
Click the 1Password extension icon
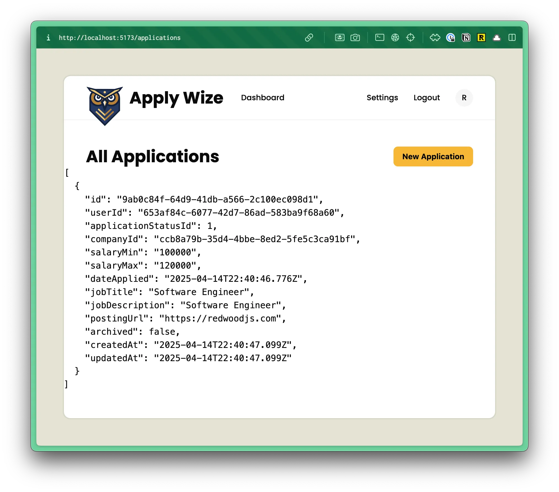tap(451, 37)
